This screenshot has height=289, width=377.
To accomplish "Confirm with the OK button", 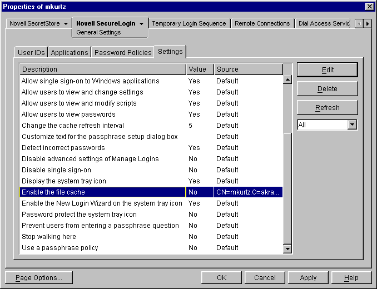I will tap(221, 278).
